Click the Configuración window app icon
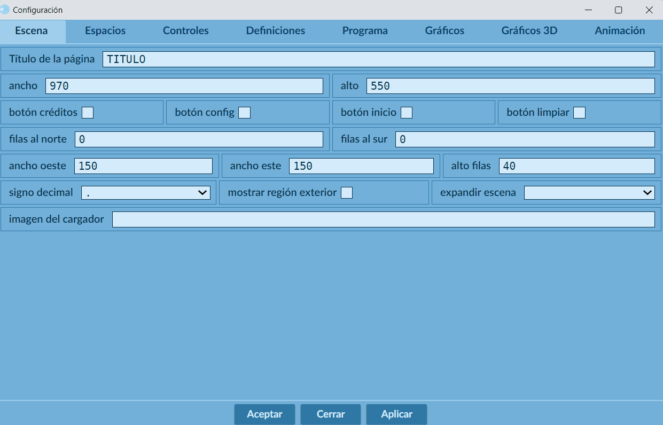 point(5,10)
